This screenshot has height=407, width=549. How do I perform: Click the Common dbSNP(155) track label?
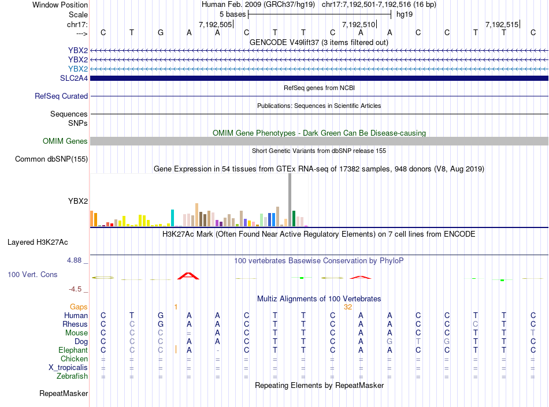tap(51, 159)
